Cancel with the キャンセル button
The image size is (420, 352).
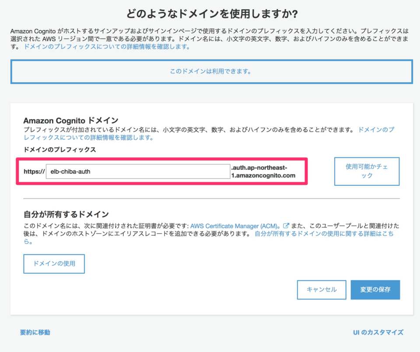(322, 289)
